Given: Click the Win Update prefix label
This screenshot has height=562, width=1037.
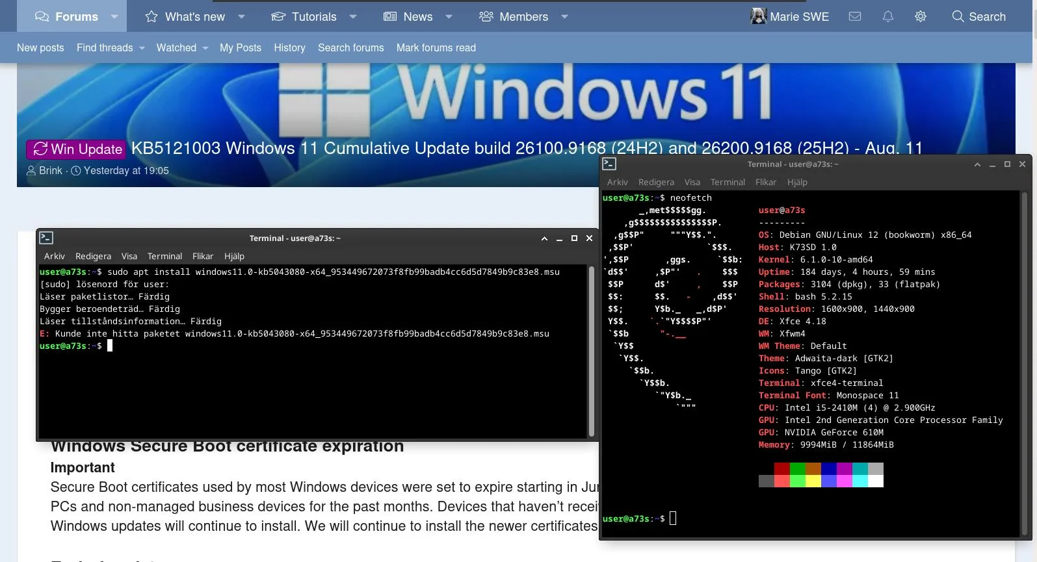Looking at the screenshot, I should click(x=75, y=149).
